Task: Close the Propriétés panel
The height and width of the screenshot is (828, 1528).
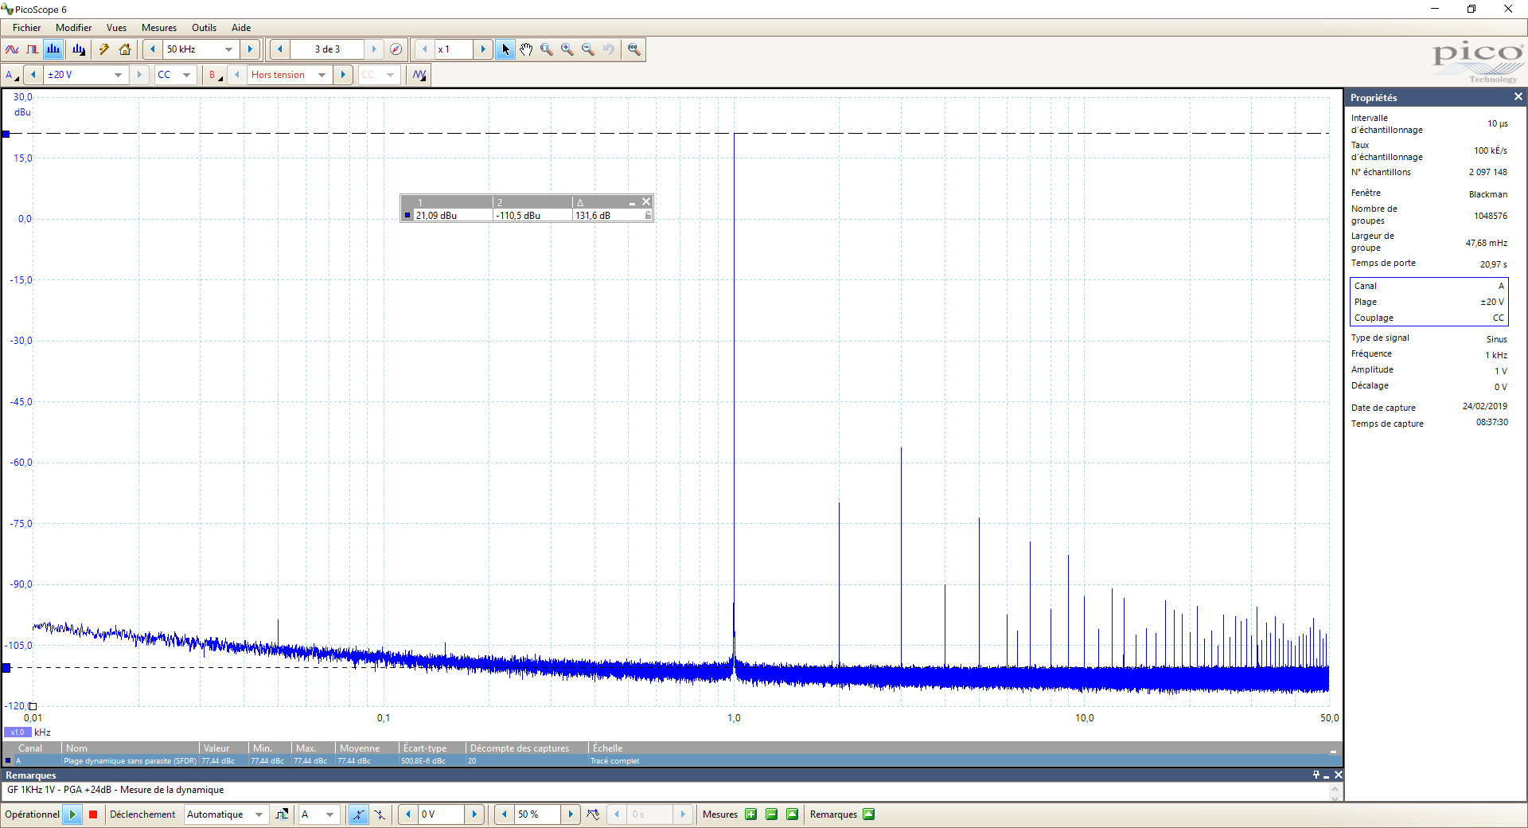Action: (x=1518, y=97)
